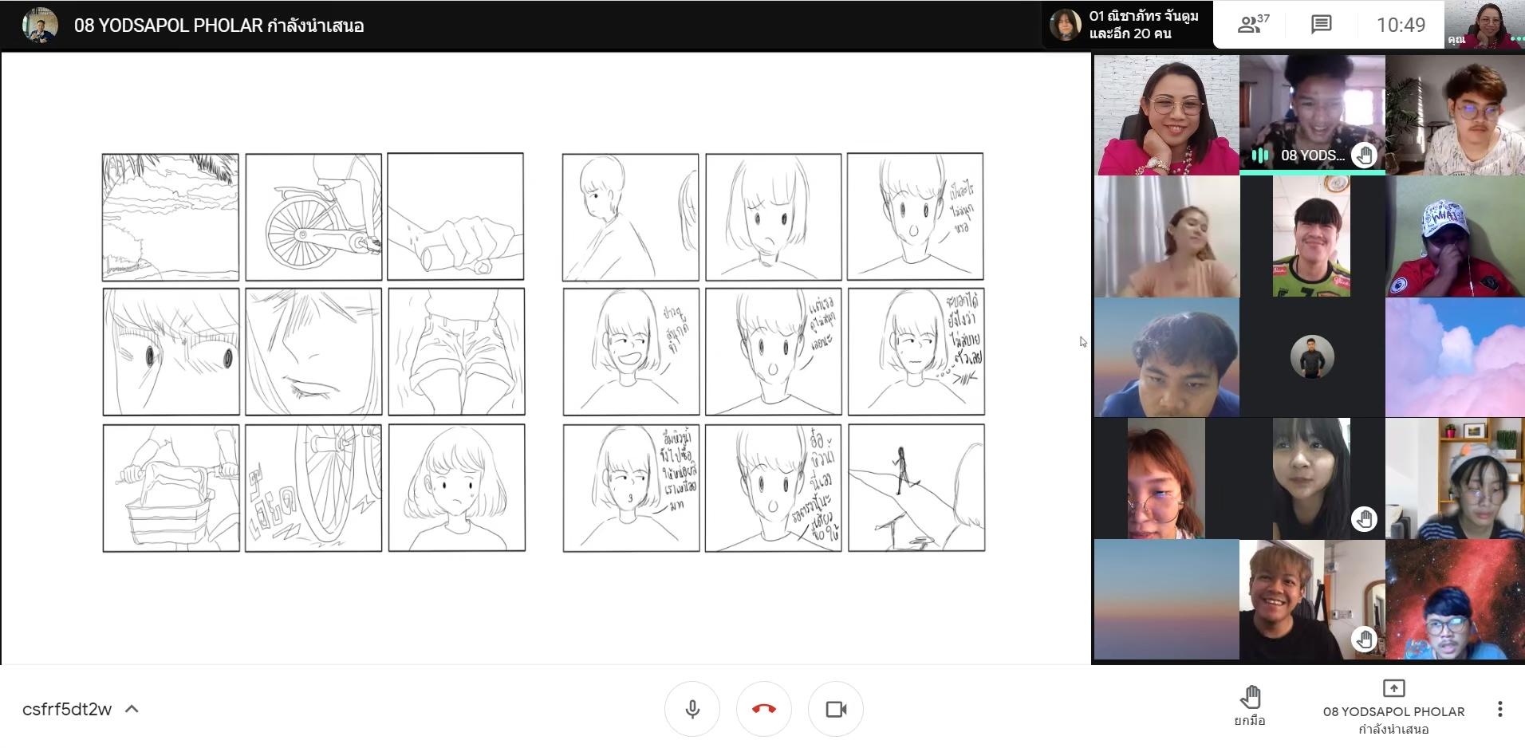
Task: Click the presenting upload icon for YODSAPOL PHOLAR
Action: (1393, 688)
